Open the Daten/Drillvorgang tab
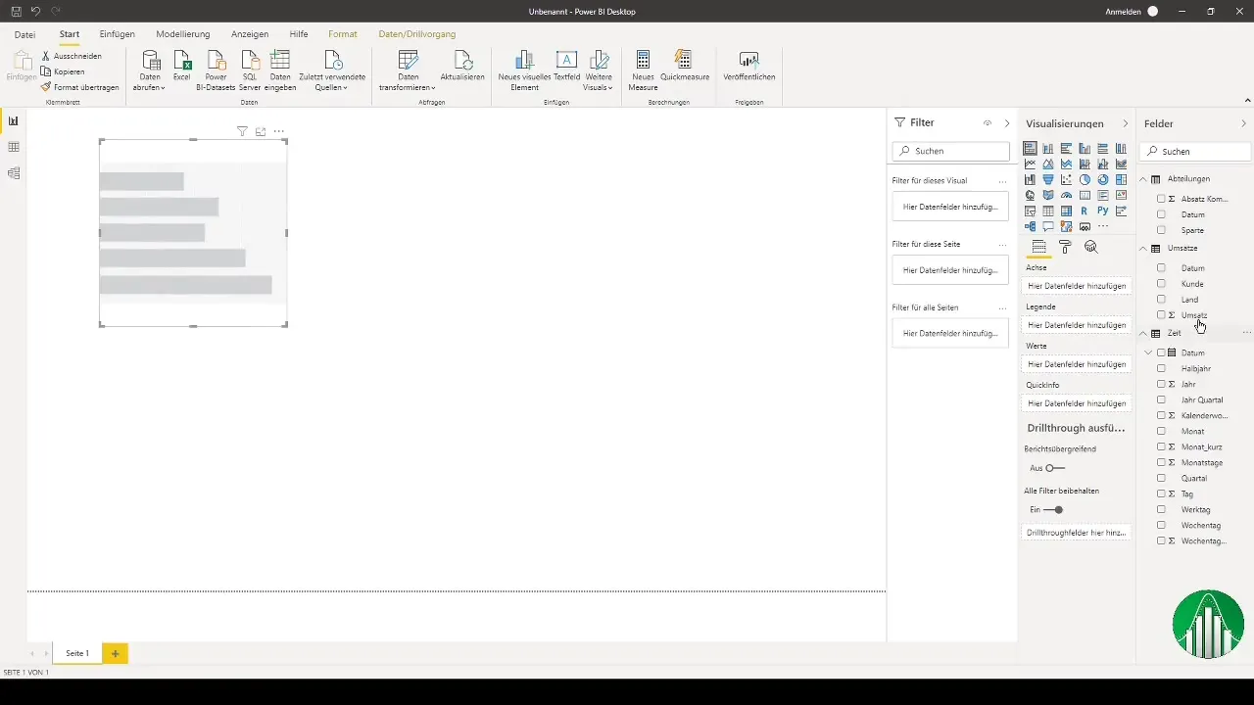Image resolution: width=1254 pixels, height=705 pixels. [x=417, y=34]
